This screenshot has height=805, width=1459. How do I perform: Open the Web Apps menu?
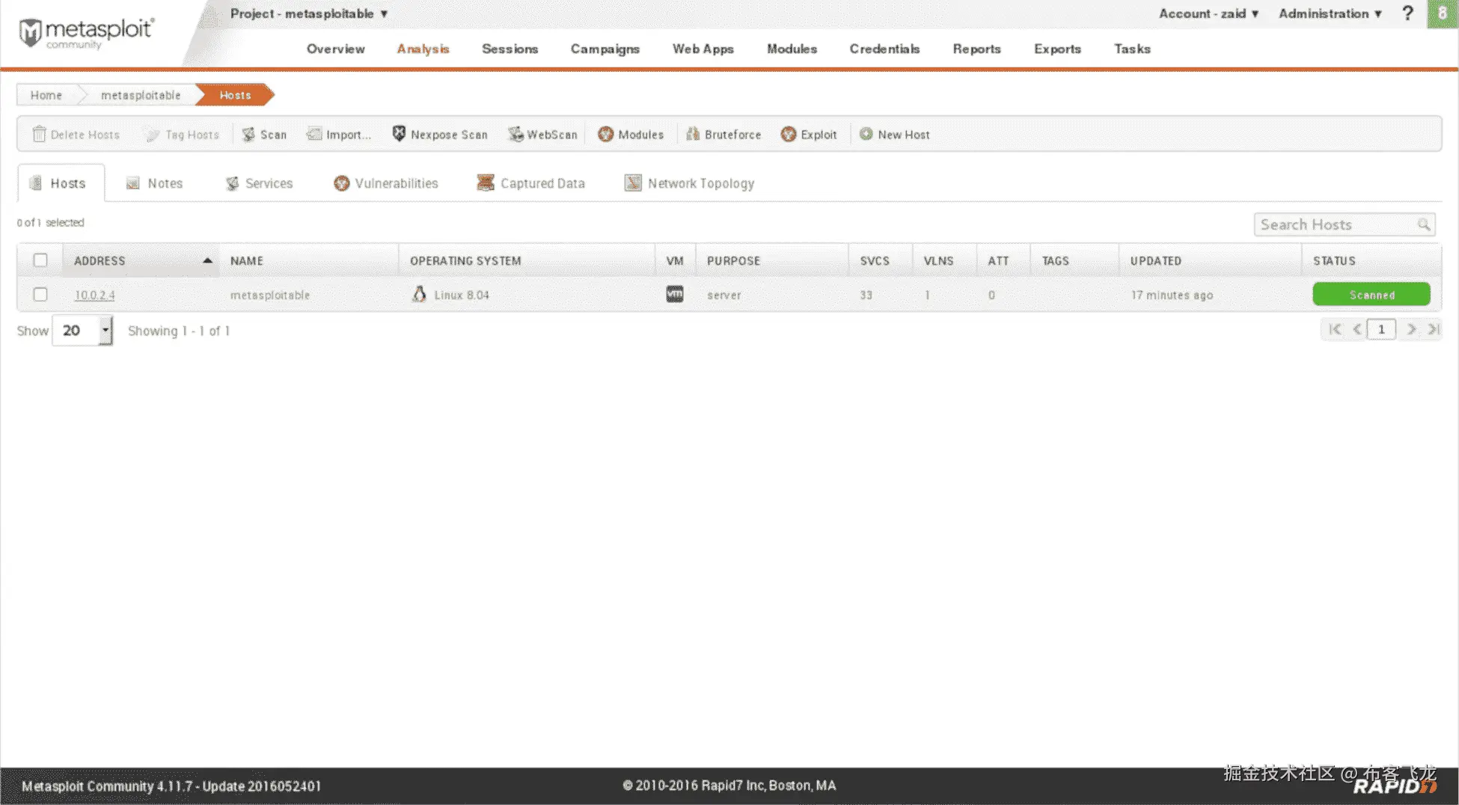[703, 49]
